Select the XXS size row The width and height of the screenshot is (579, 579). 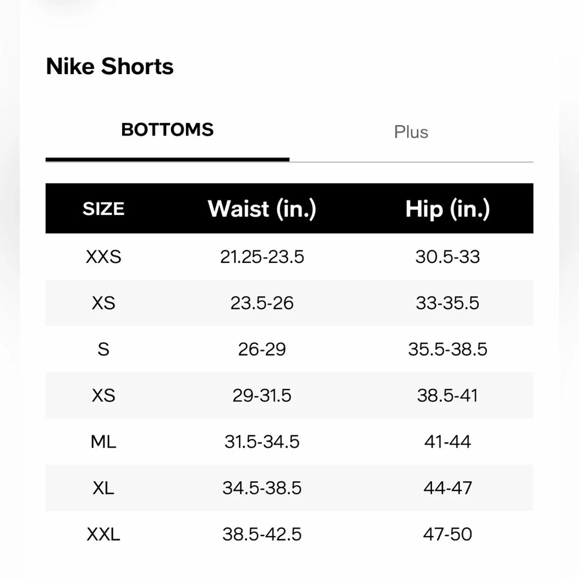click(103, 256)
